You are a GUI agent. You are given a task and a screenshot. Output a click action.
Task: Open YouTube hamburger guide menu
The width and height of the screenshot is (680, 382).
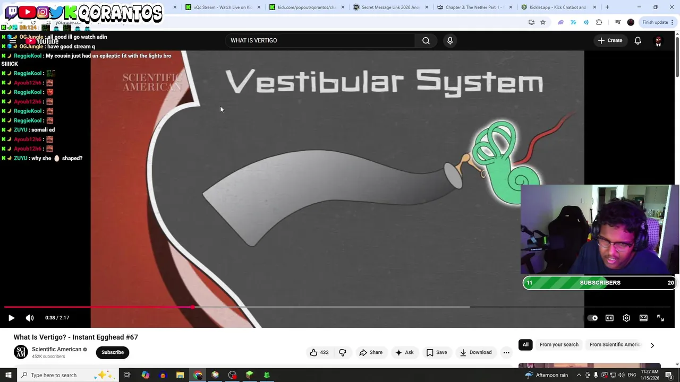click(x=12, y=41)
